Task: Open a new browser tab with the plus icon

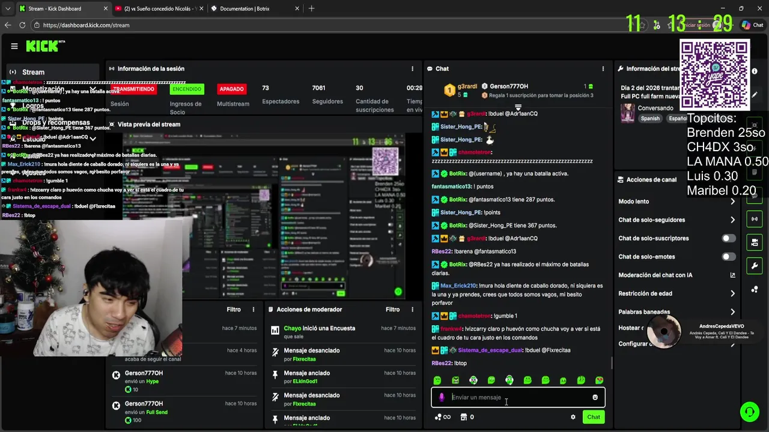Action: coord(311,8)
